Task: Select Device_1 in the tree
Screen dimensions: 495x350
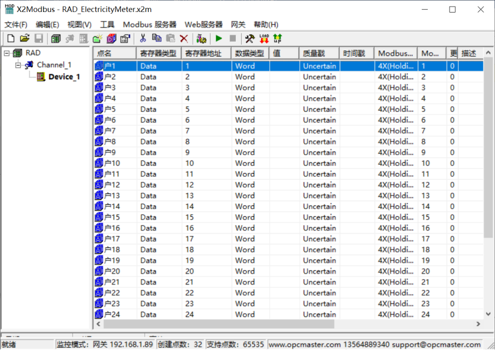Action: pos(64,77)
